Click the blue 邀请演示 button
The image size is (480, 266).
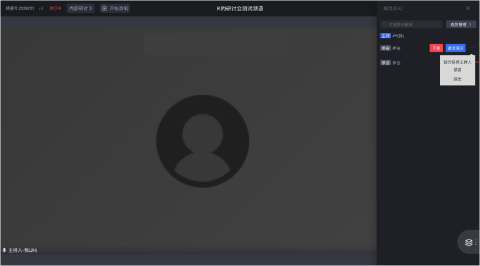coord(455,48)
